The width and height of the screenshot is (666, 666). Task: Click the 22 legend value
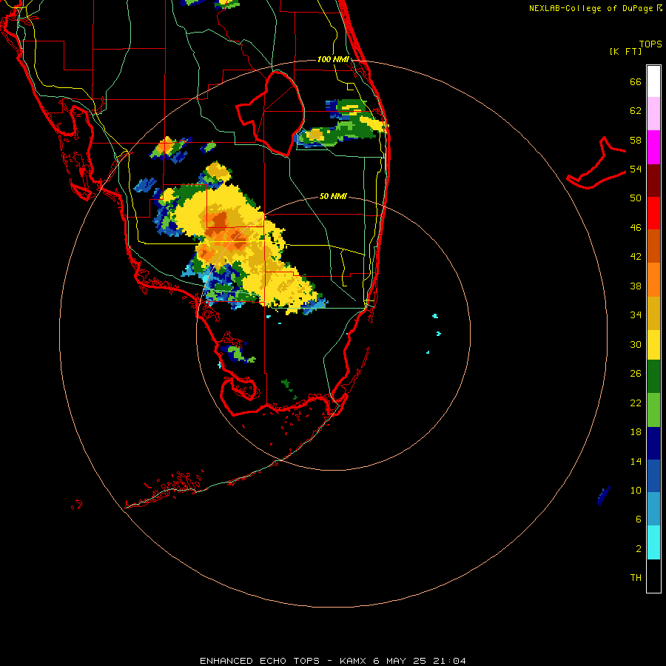click(636, 403)
